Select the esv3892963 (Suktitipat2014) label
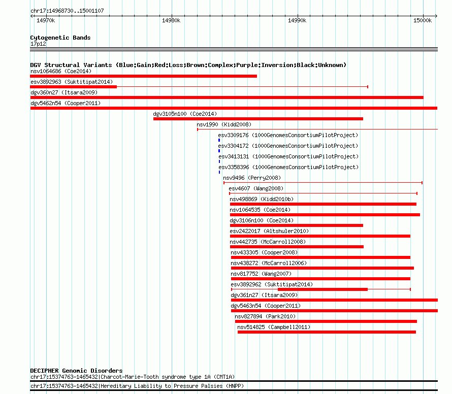 point(72,82)
